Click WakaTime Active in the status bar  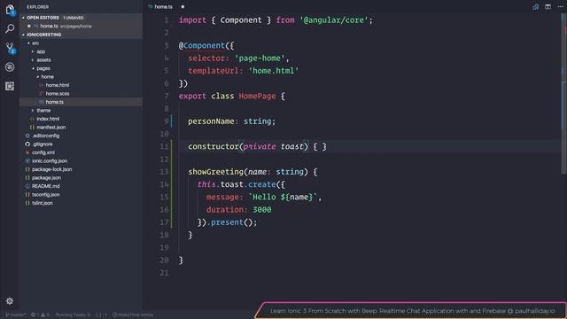(x=133, y=315)
